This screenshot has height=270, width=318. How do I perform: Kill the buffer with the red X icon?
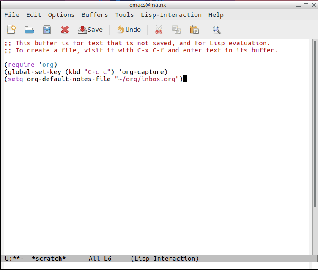[x=65, y=30]
